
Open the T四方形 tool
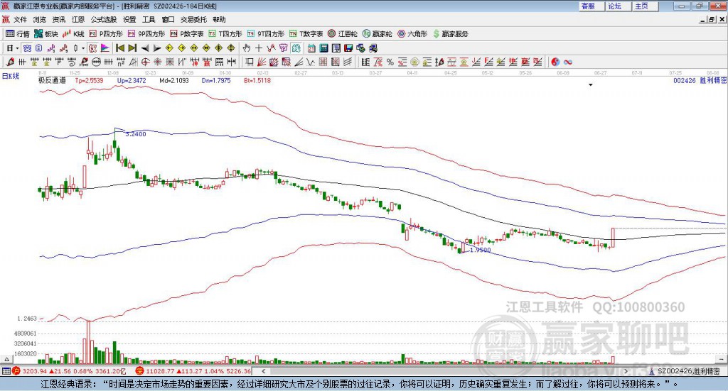(x=225, y=34)
